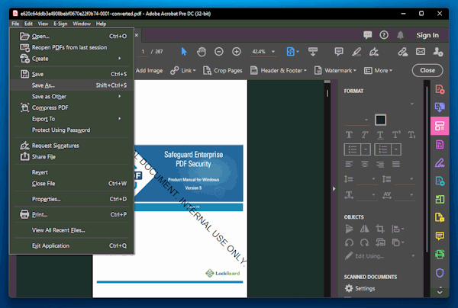Screen dimensions: 458x308
Task: Choose Properties from File menu
Action: click(x=72, y=199)
